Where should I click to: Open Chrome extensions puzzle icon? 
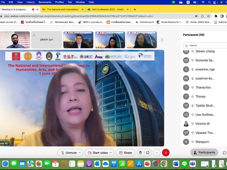click(x=216, y=16)
